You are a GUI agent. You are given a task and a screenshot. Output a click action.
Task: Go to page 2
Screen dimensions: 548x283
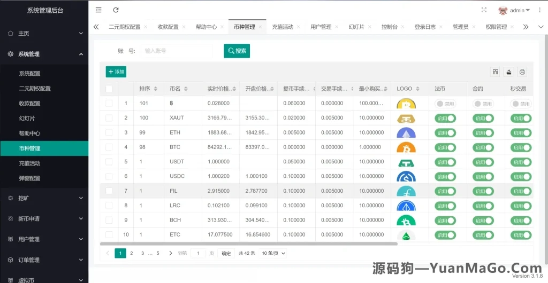(132, 254)
